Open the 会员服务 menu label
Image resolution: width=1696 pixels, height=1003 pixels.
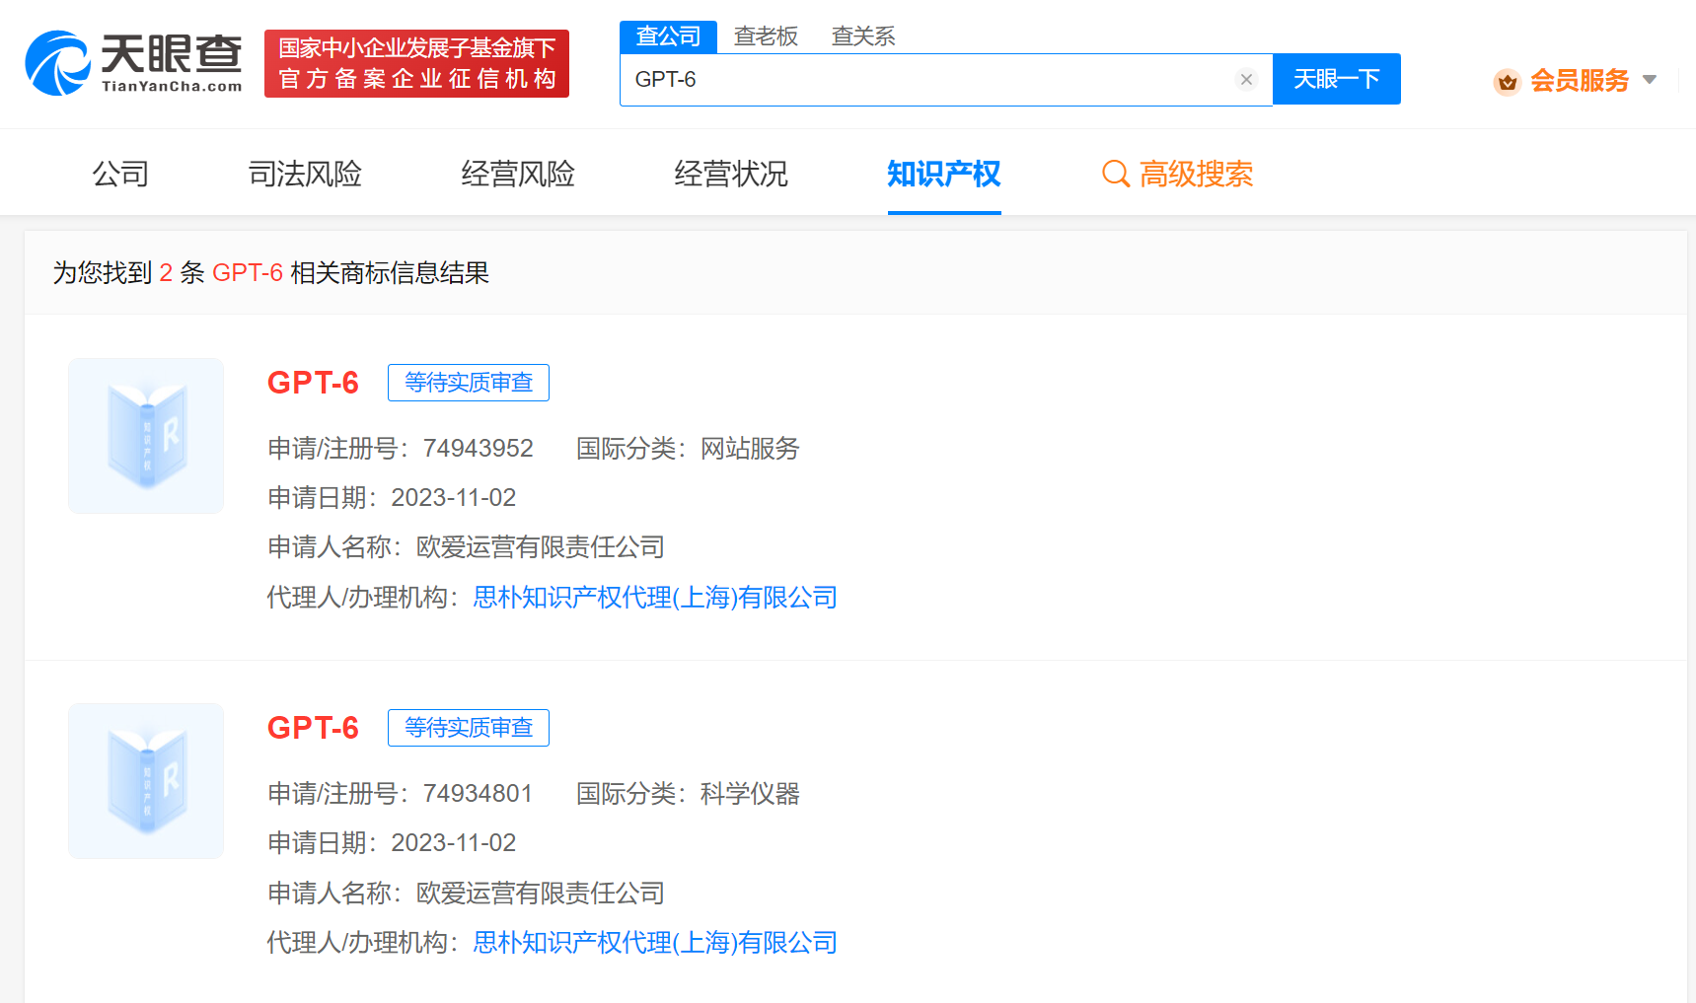click(1579, 81)
